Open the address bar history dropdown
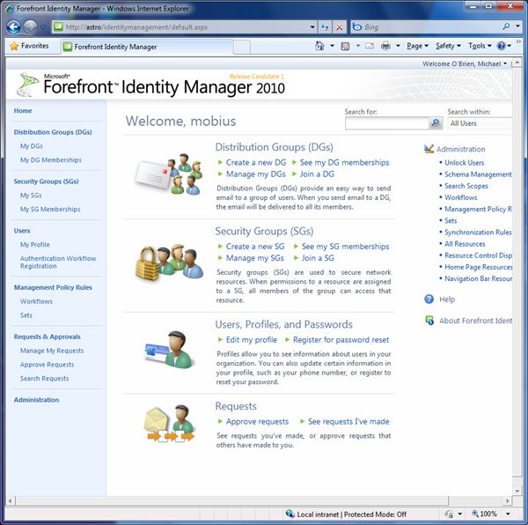Screen dimensions: 528x525 [x=312, y=27]
